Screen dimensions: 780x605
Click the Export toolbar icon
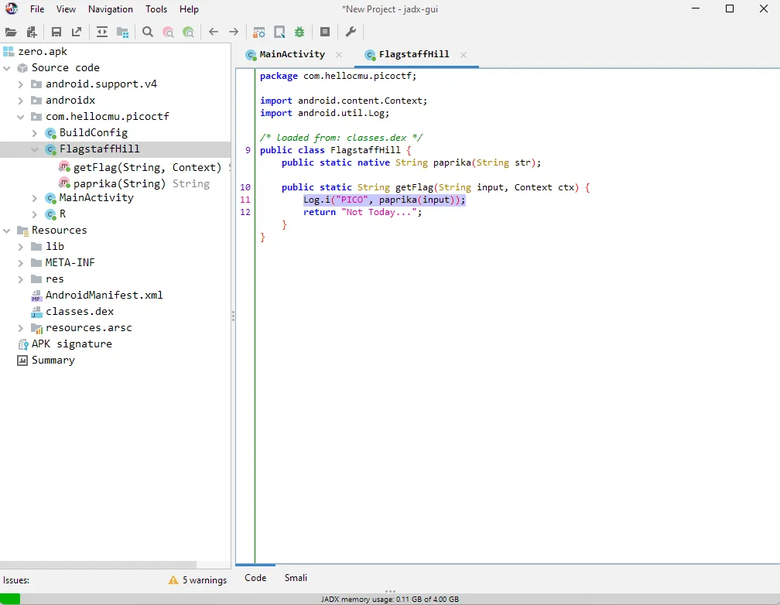(77, 32)
